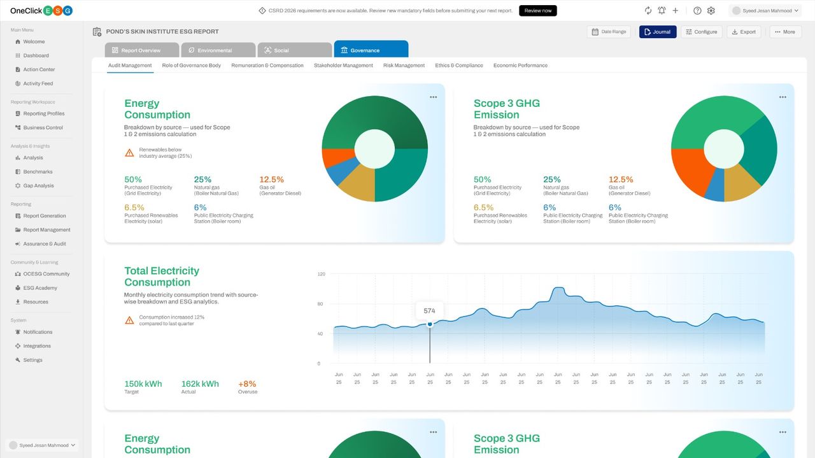The width and height of the screenshot is (815, 458).
Task: Open ESG Academy in the sidebar
Action: tap(41, 288)
